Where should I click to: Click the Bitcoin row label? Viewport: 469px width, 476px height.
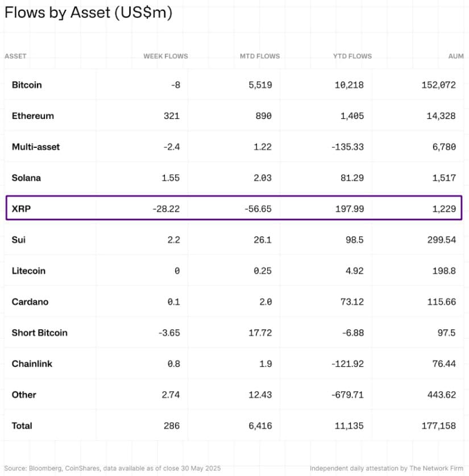(x=27, y=85)
